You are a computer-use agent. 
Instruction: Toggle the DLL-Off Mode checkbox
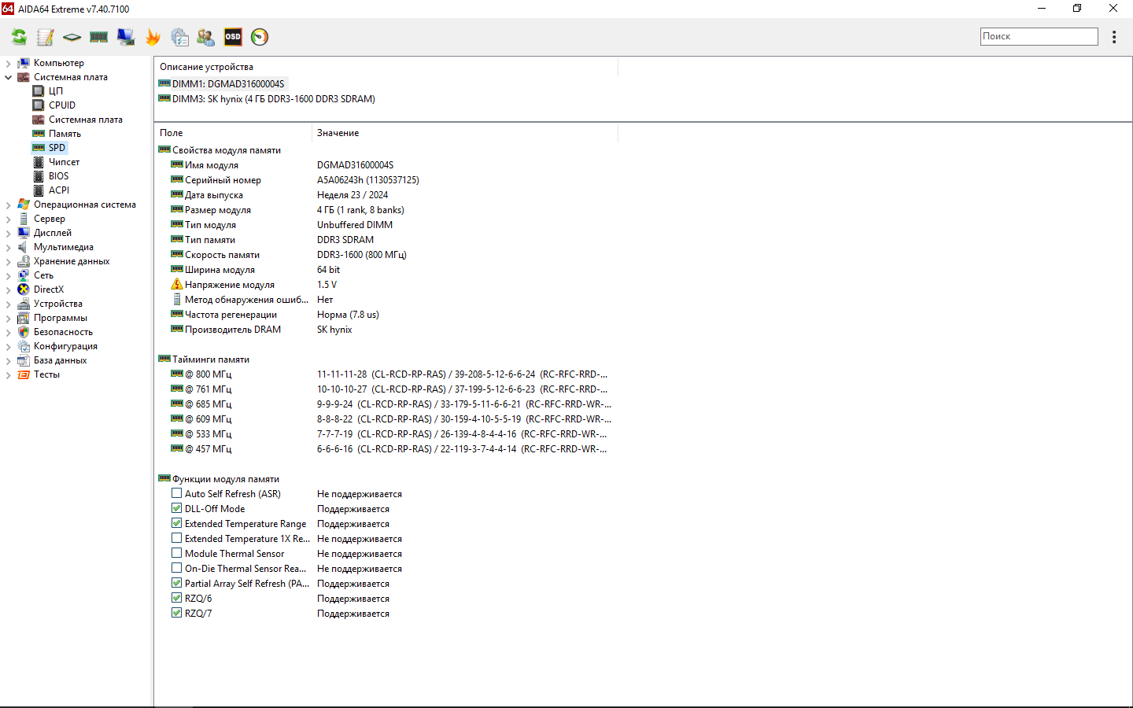(177, 509)
